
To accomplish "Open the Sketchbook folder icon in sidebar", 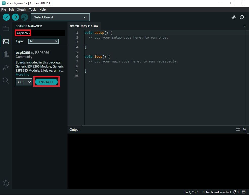I will tap(6, 28).
